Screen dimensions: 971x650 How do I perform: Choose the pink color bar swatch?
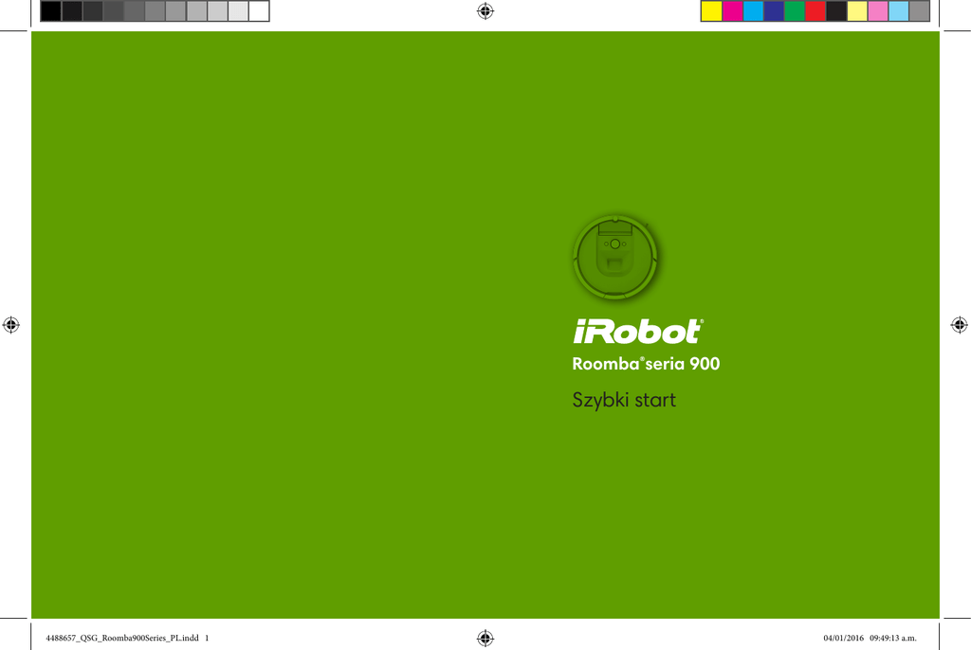[x=877, y=11]
